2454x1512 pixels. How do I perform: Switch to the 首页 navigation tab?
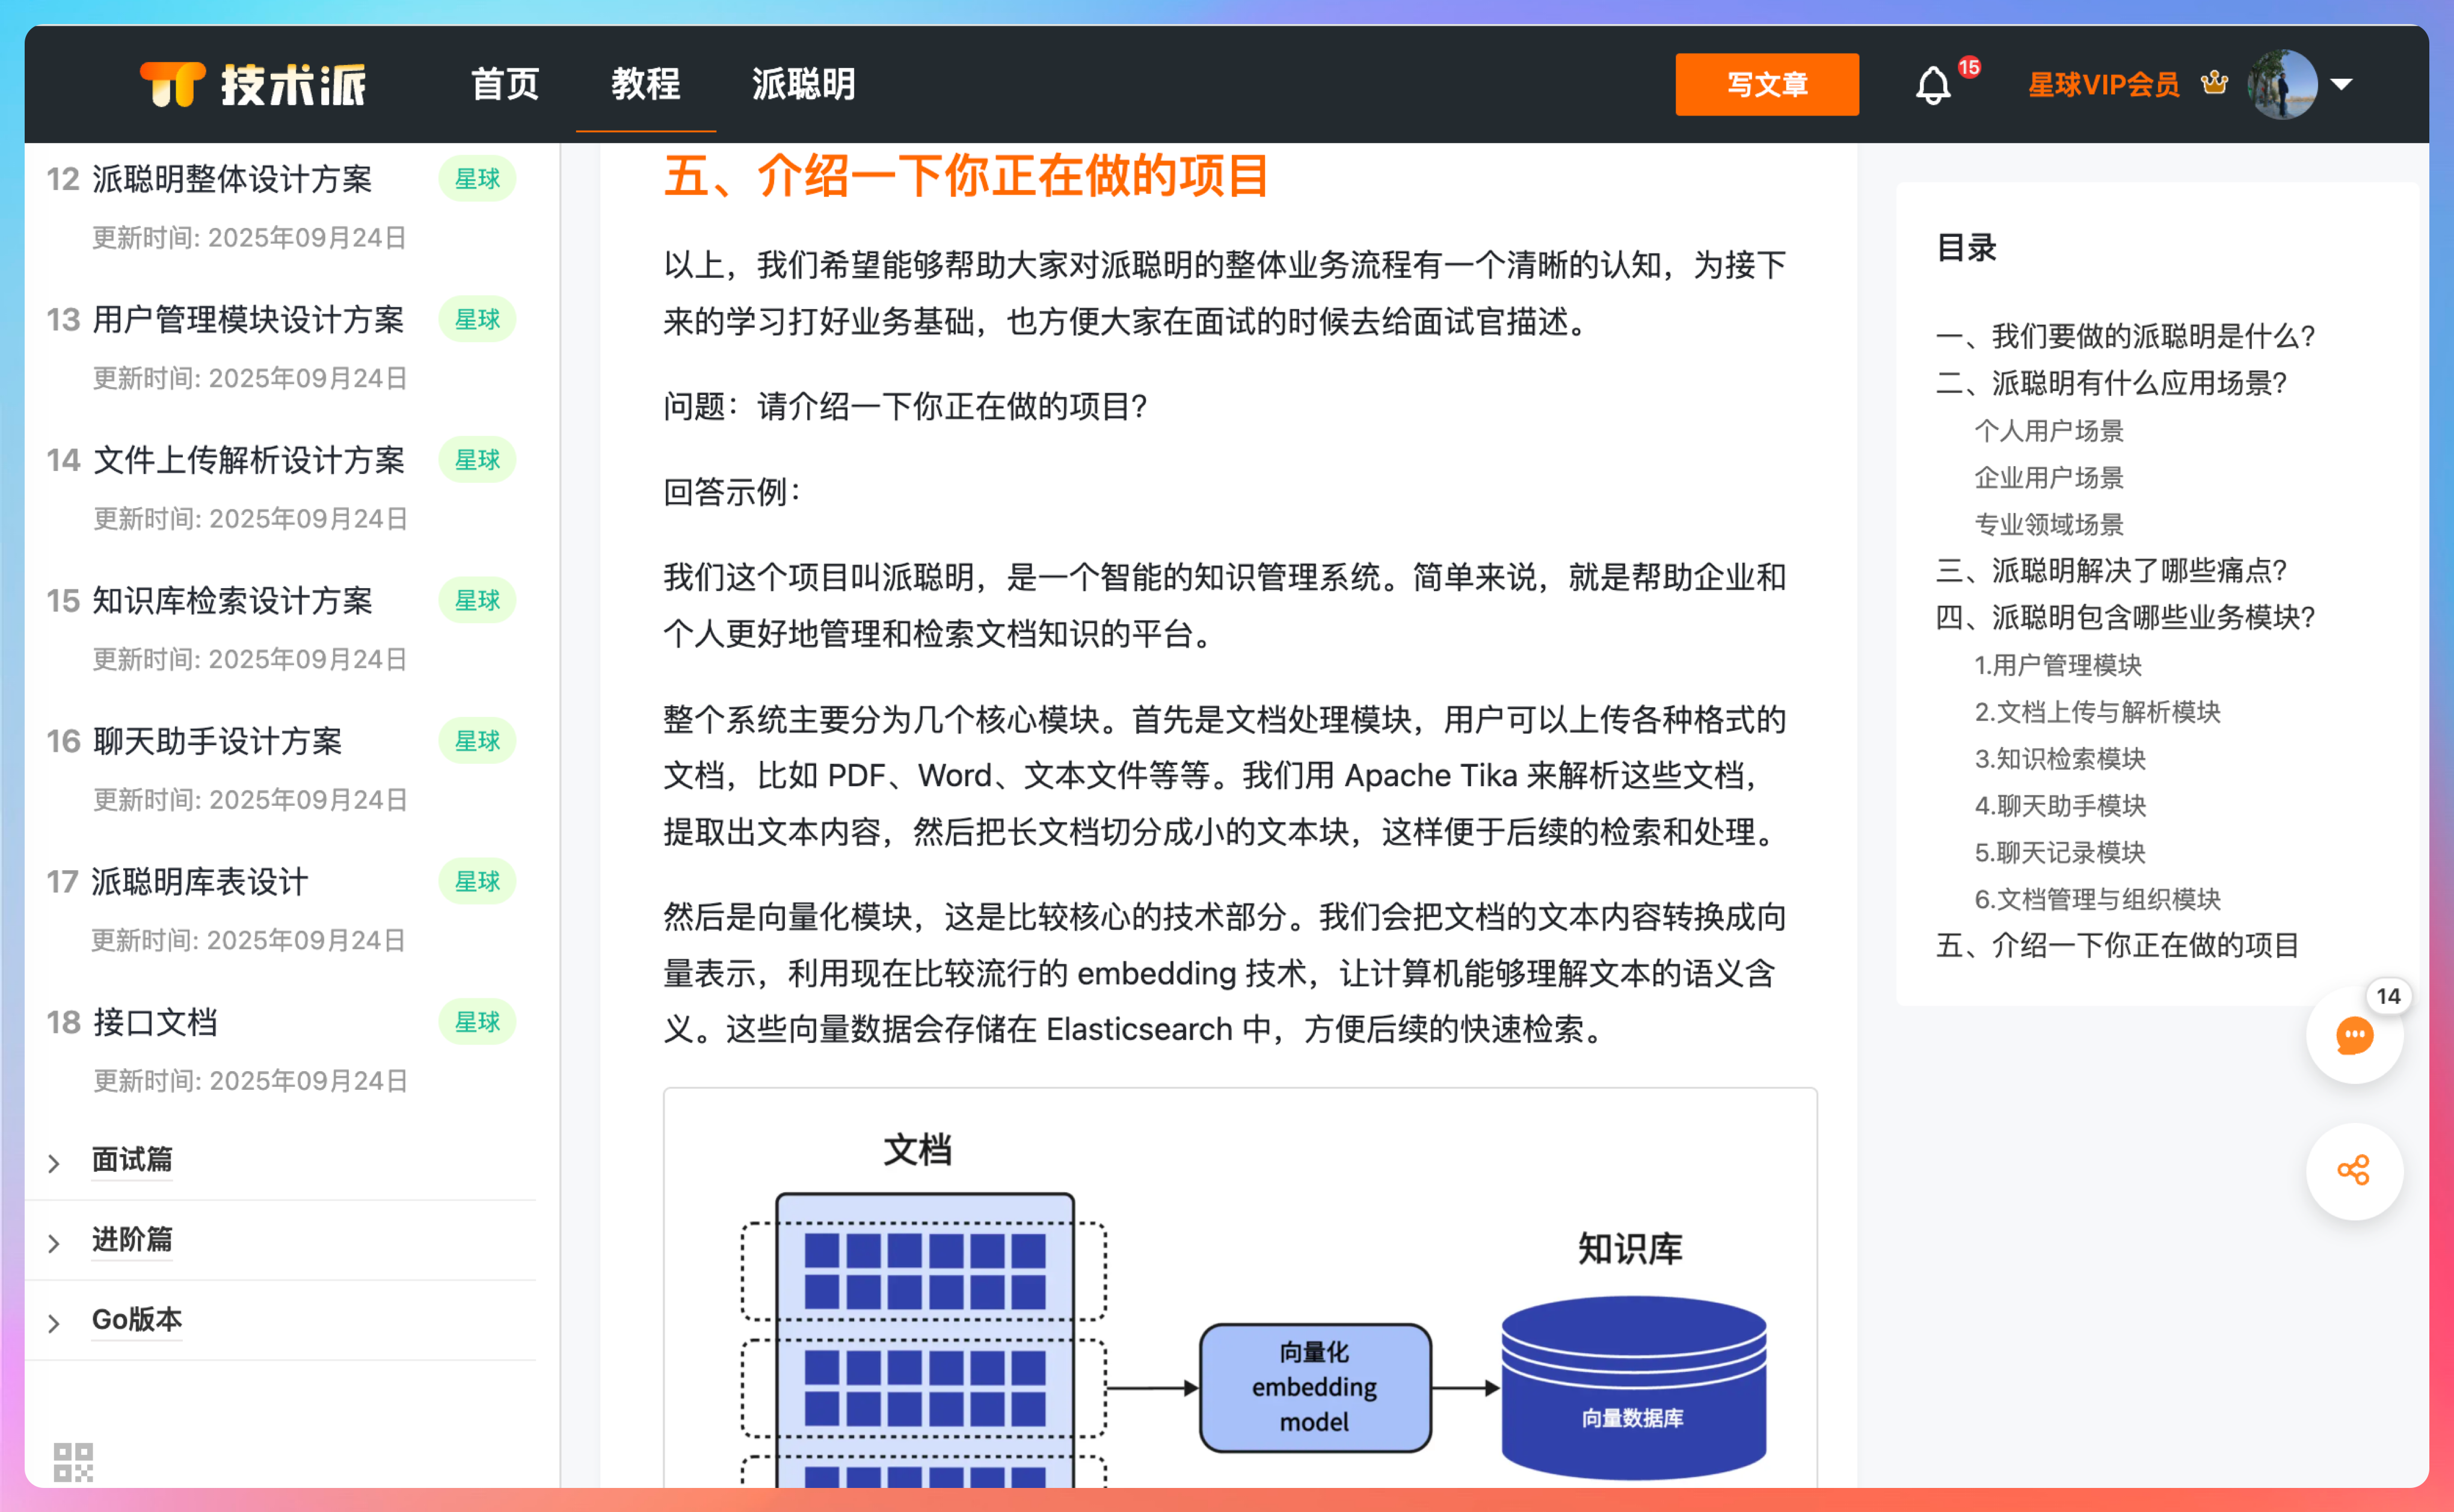[x=505, y=85]
